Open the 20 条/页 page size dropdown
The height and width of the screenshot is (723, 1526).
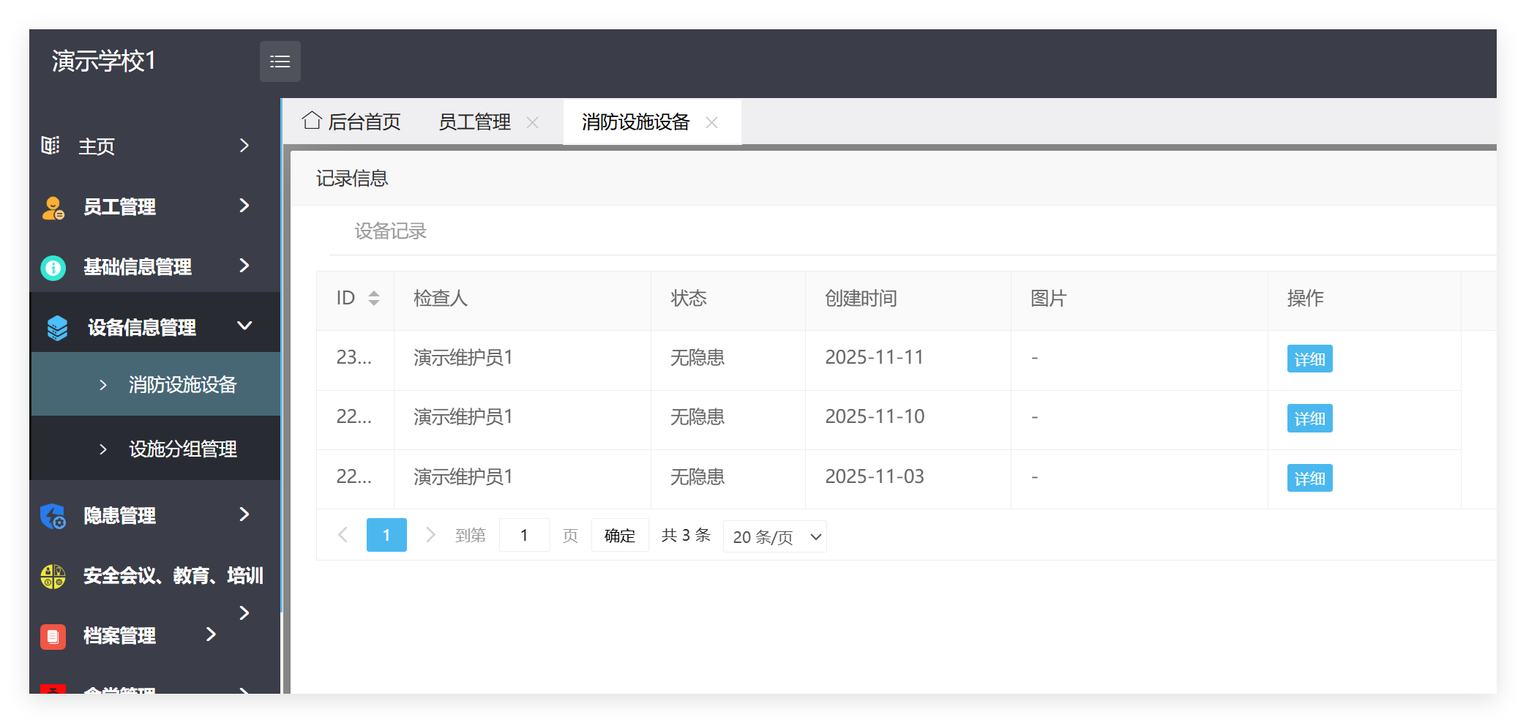point(775,536)
